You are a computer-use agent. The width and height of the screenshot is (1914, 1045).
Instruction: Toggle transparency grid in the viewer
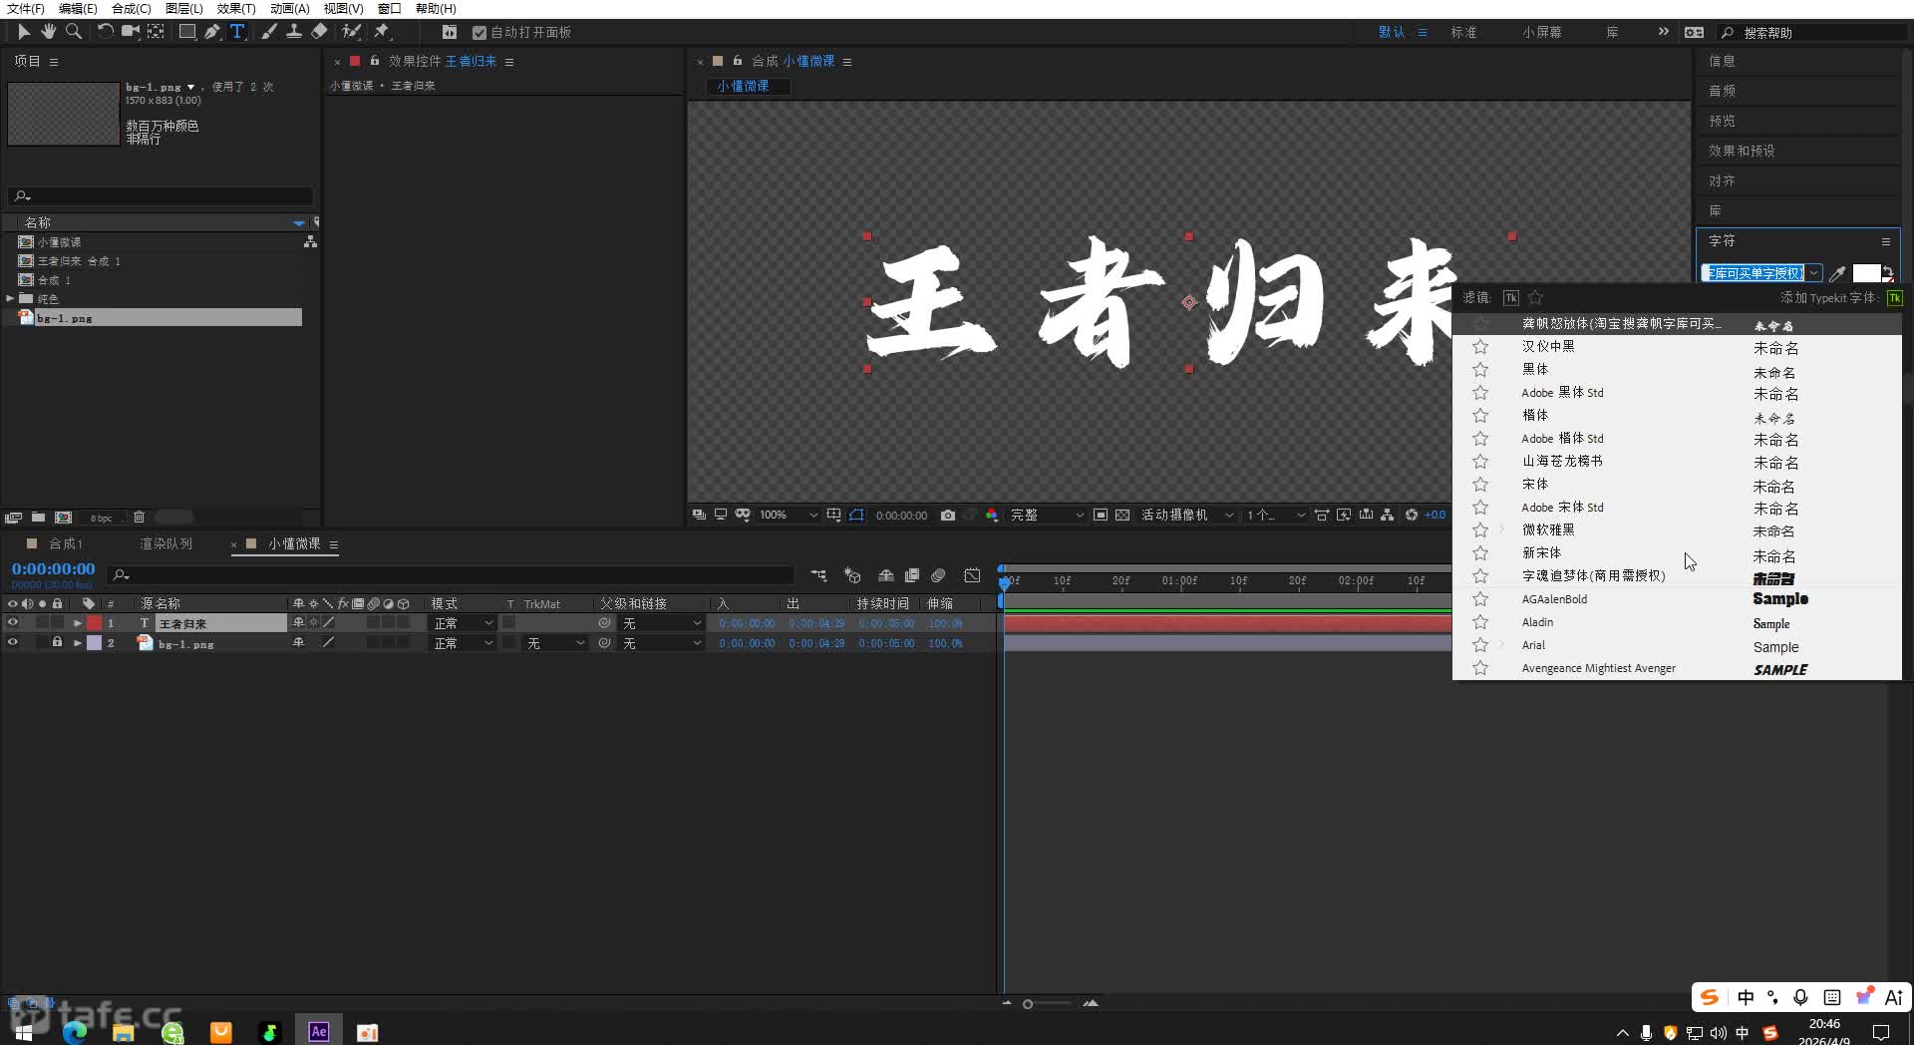tap(1122, 516)
